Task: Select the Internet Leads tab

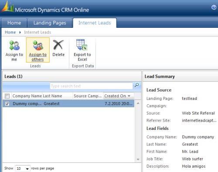Action: coord(95,23)
